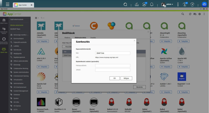
Task: Switch to Általános tab in Beállítások
Action: [67, 38]
